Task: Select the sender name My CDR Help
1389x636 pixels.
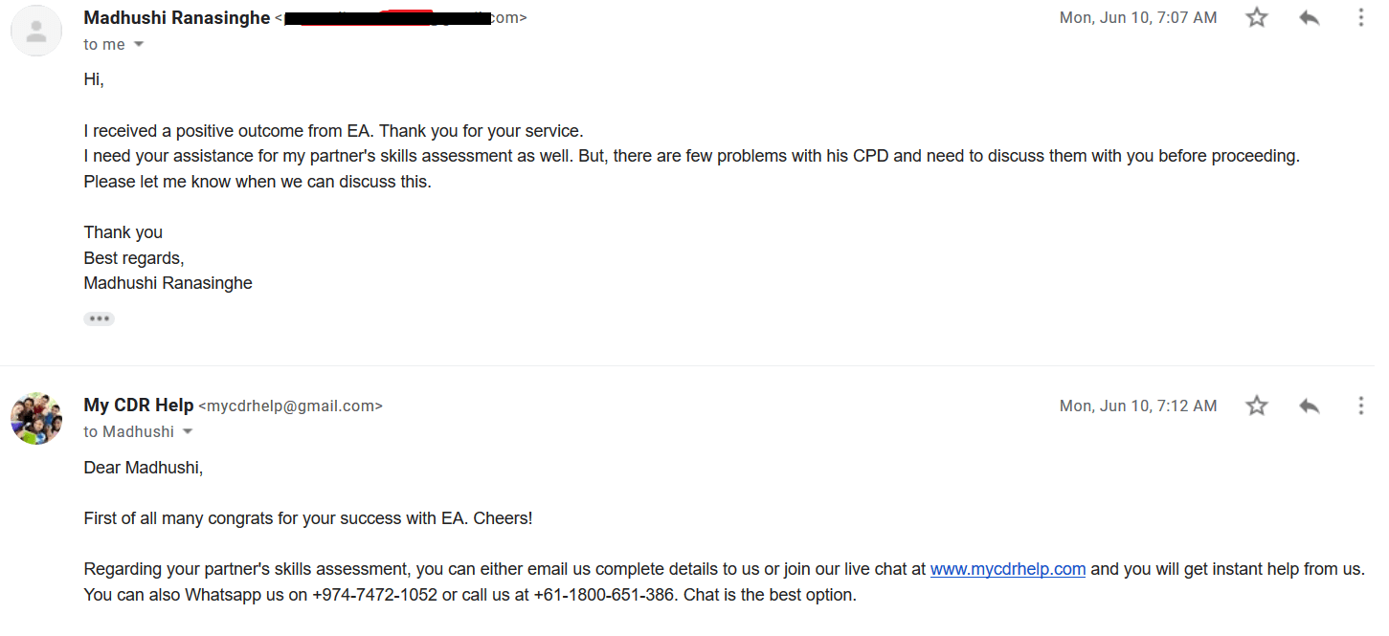Action: pyautogui.click(x=138, y=405)
